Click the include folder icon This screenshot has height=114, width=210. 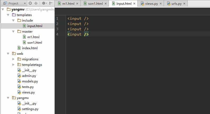tap(19, 20)
